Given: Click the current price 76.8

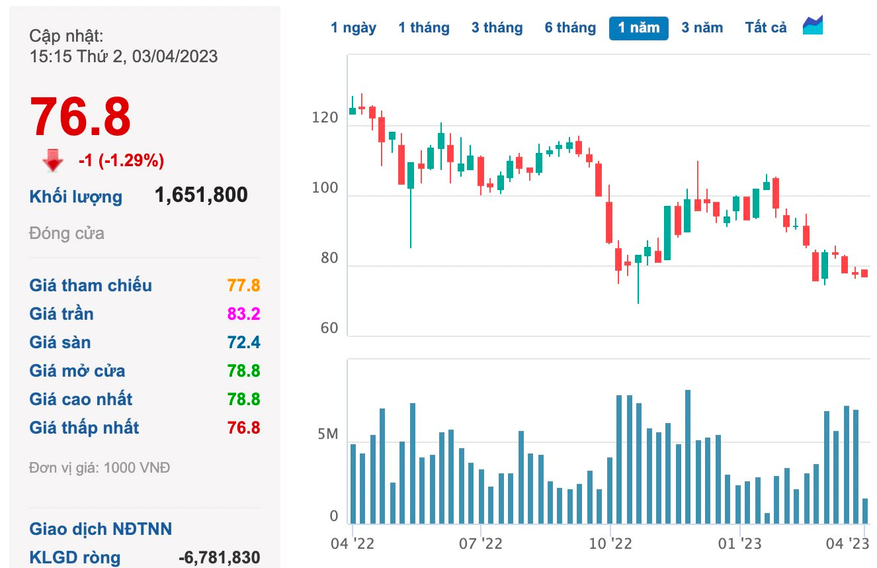Looking at the screenshot, I should (80, 117).
